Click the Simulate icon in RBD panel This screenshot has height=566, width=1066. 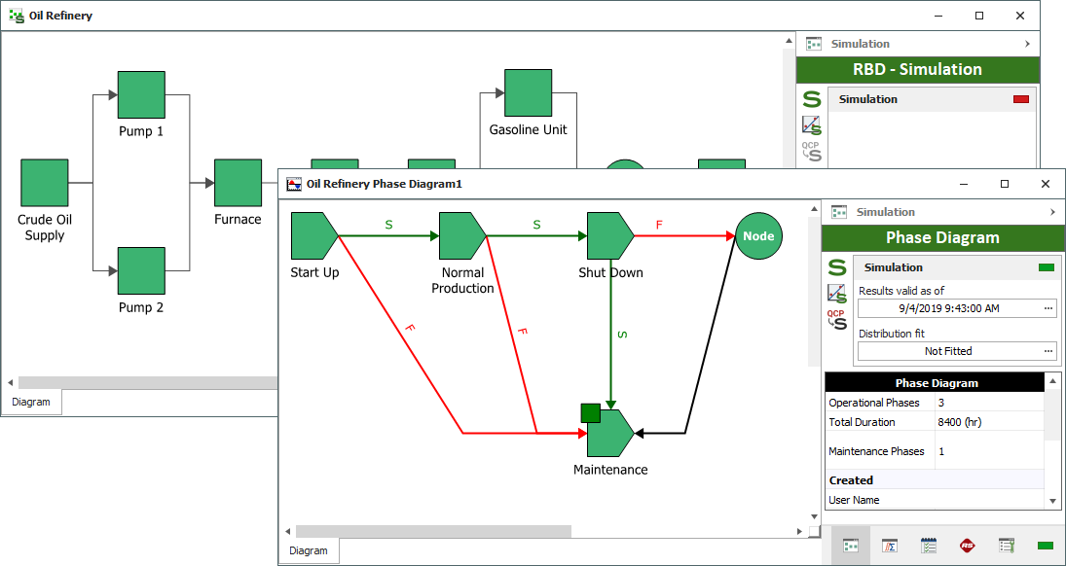812,98
